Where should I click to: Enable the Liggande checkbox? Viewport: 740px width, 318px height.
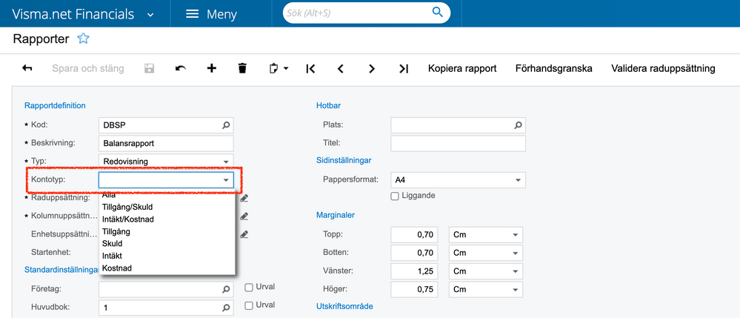click(x=395, y=196)
